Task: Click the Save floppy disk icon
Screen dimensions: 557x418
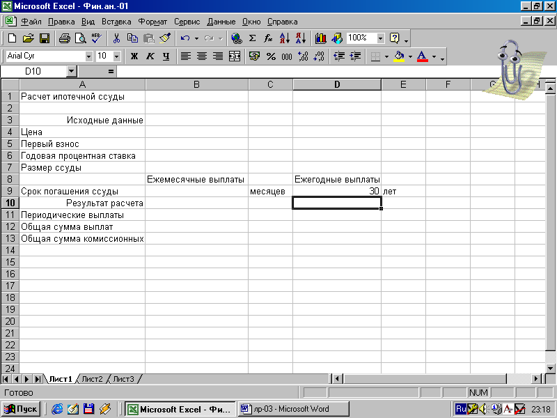Action: [45, 38]
